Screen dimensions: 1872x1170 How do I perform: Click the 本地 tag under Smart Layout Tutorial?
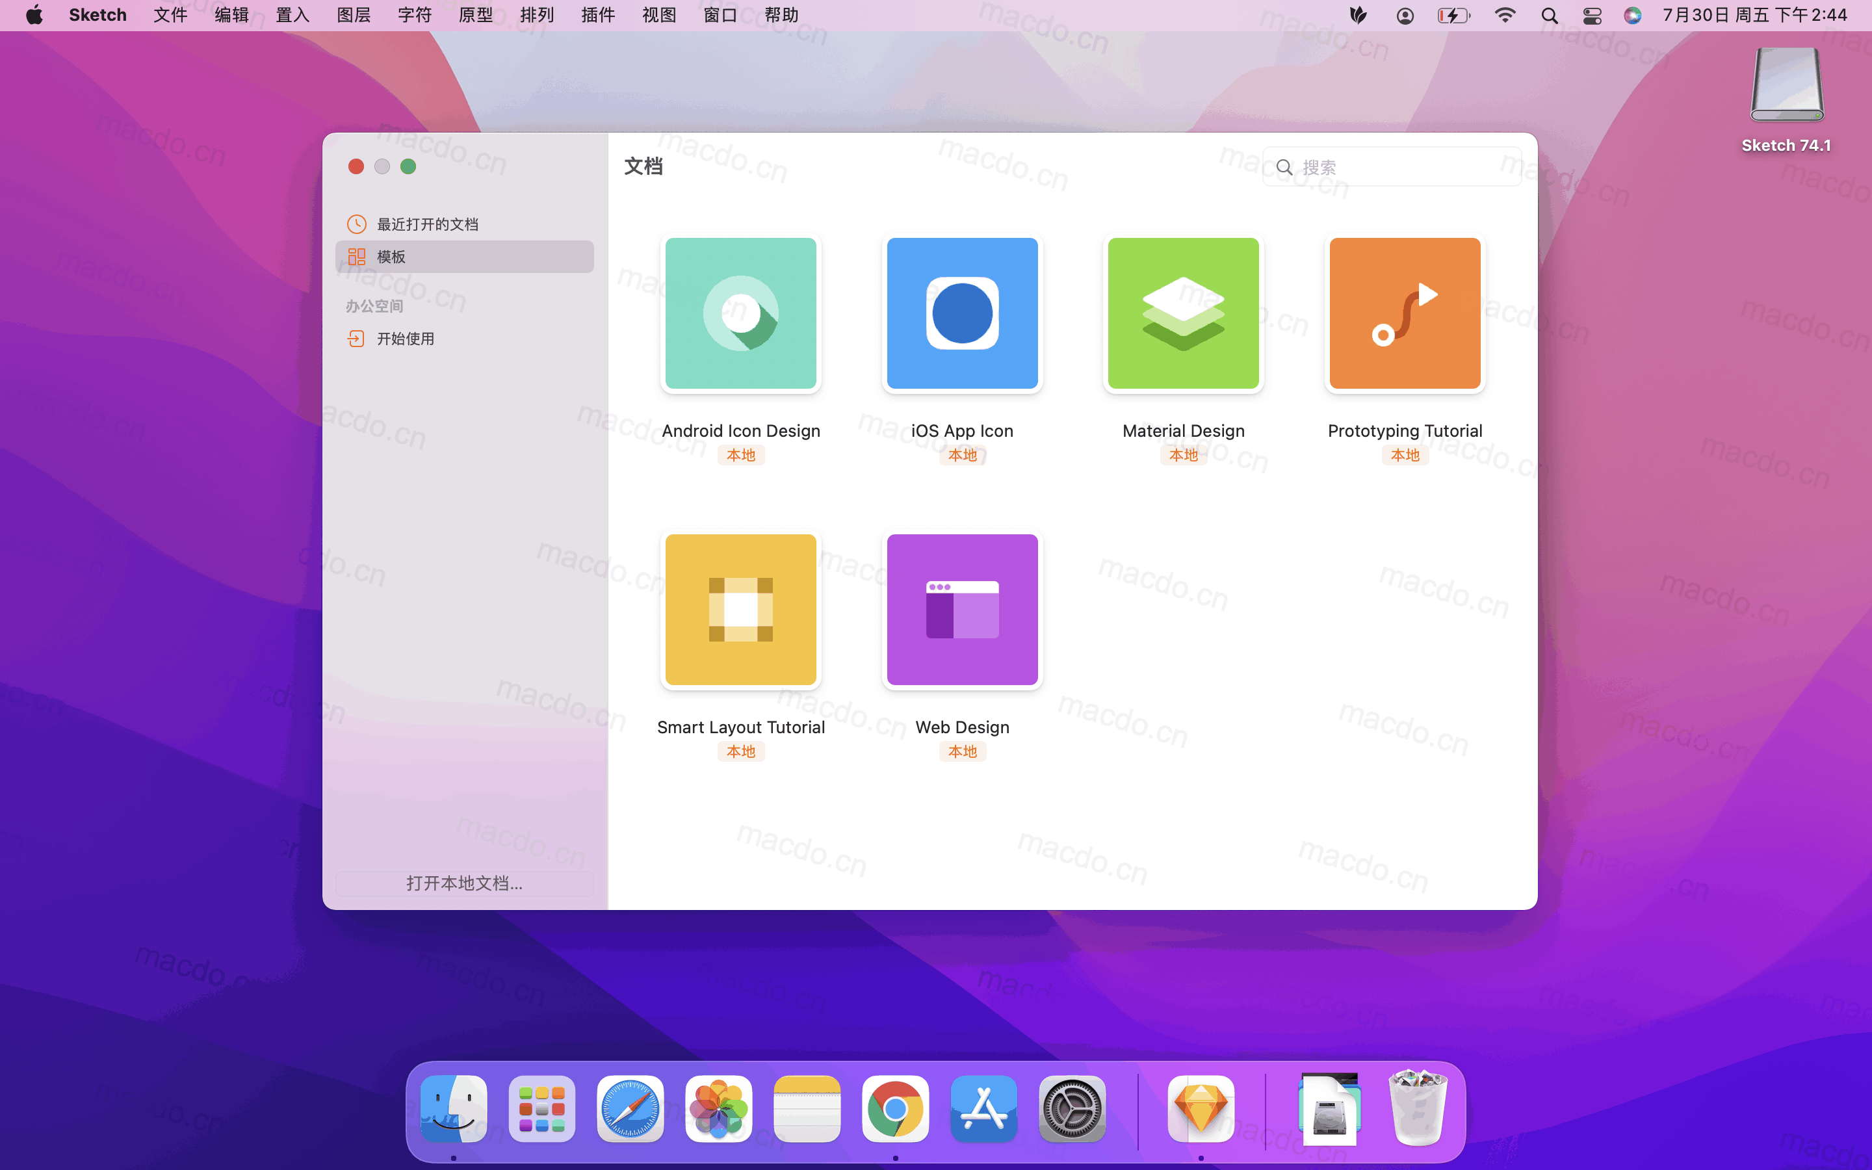coord(740,751)
